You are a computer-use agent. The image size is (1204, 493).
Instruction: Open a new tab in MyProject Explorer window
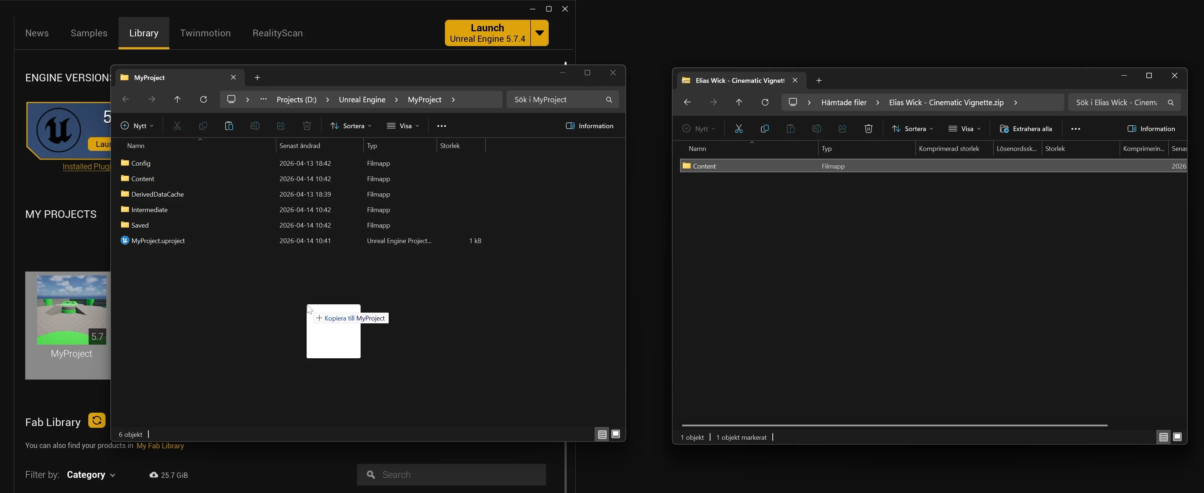257,77
